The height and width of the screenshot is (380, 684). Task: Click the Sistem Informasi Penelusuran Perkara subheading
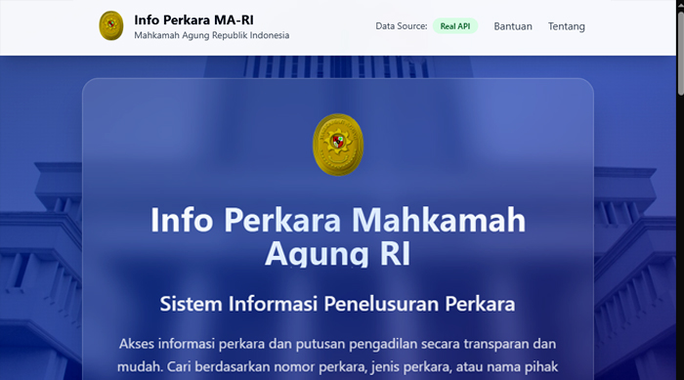(x=337, y=304)
